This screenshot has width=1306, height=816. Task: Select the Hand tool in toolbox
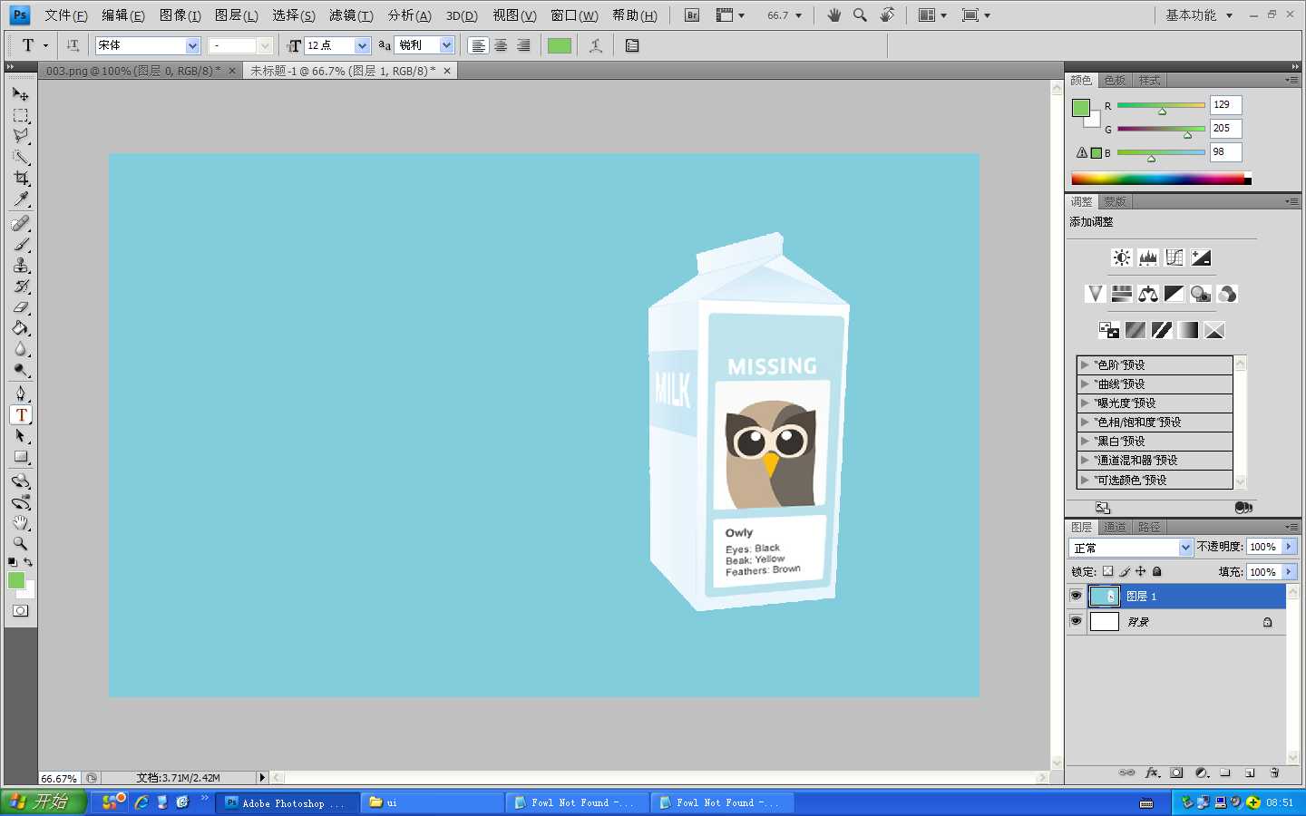pyautogui.click(x=21, y=523)
